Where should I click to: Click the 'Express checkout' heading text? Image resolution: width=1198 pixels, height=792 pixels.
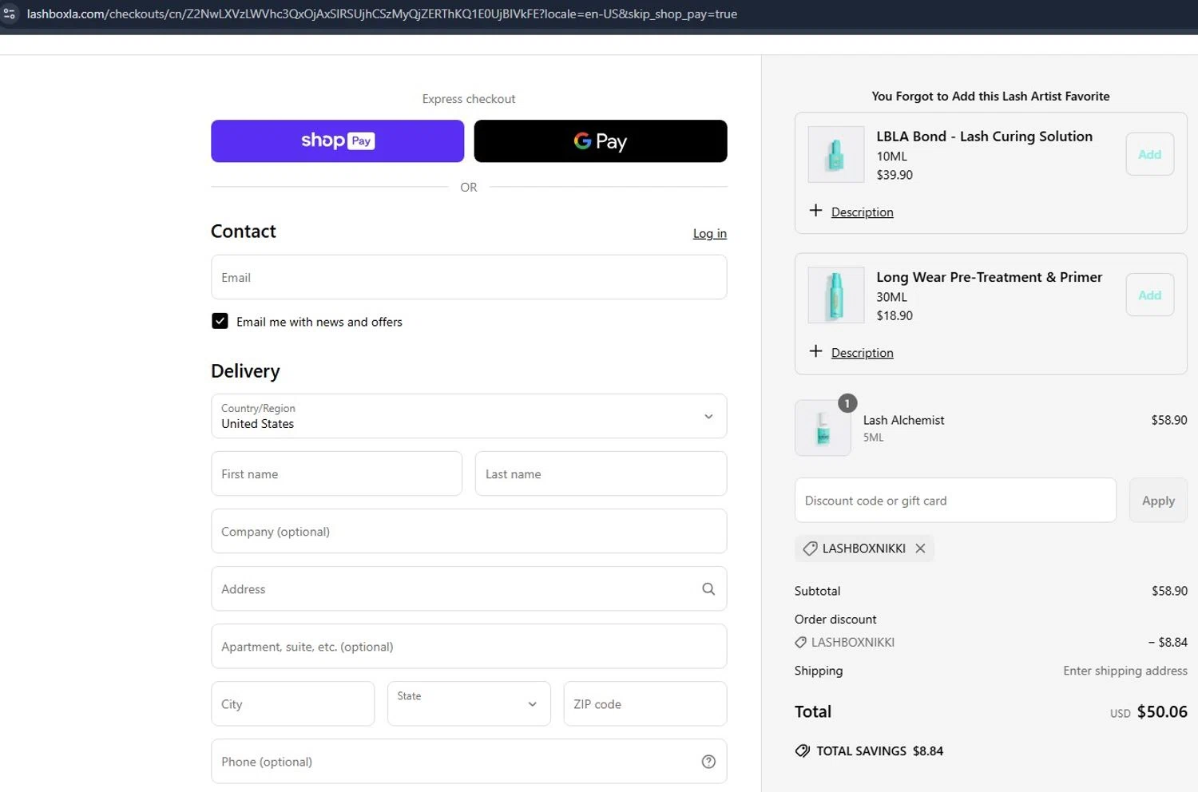469,99
